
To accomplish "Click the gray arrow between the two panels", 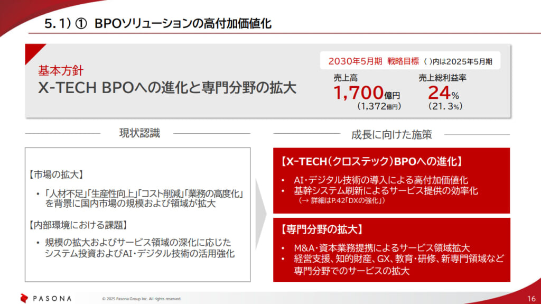I will pyautogui.click(x=261, y=214).
